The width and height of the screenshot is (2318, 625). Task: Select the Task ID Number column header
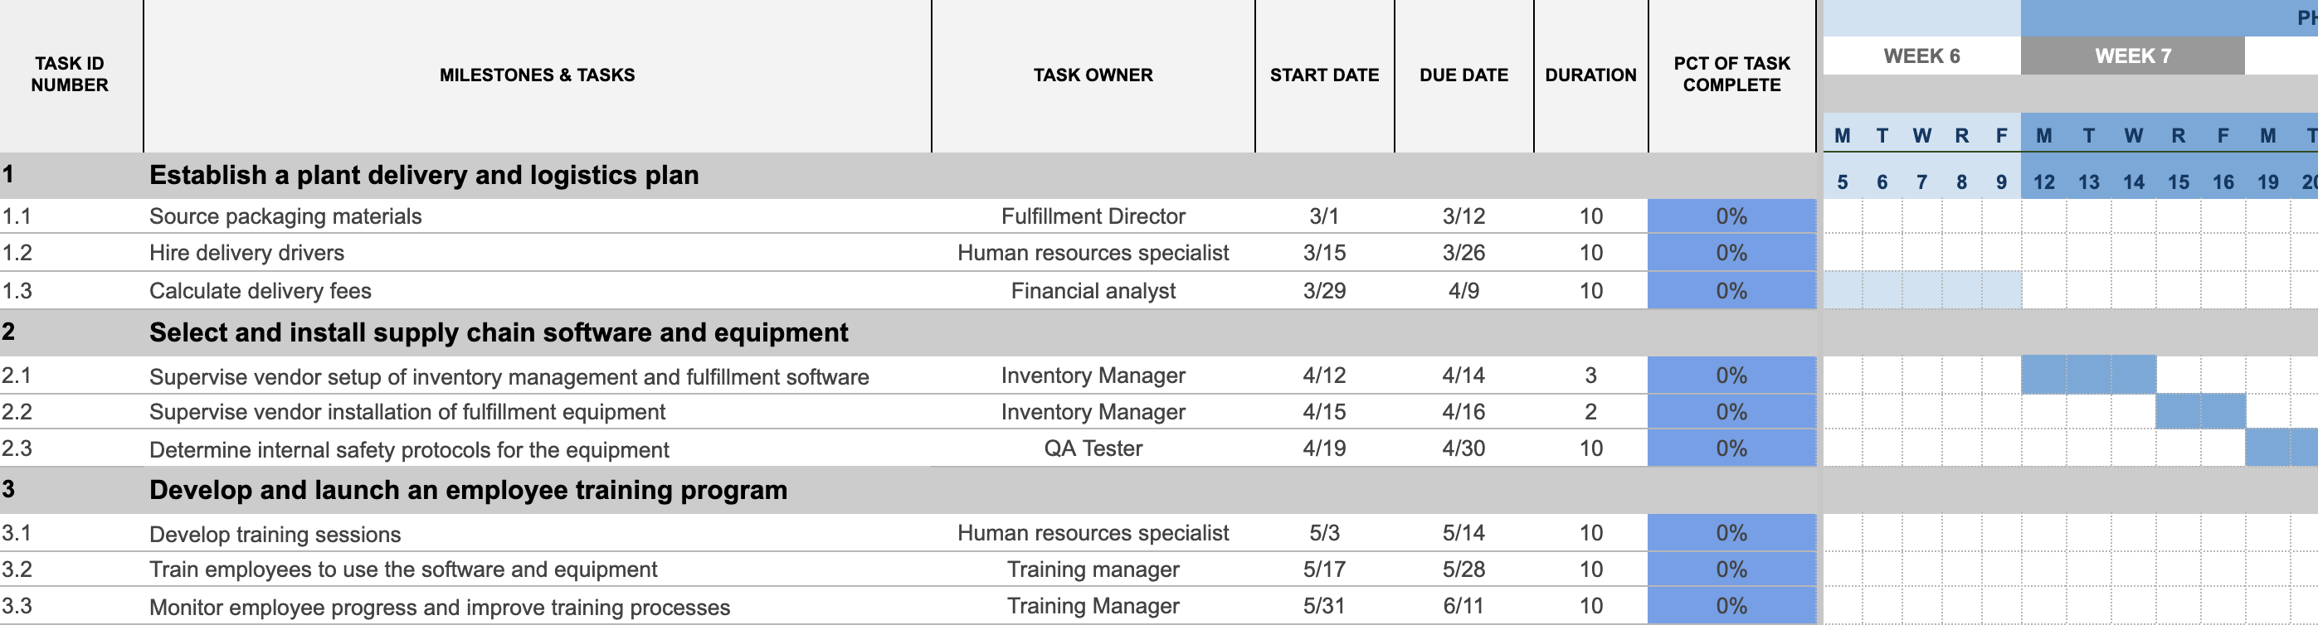click(71, 75)
